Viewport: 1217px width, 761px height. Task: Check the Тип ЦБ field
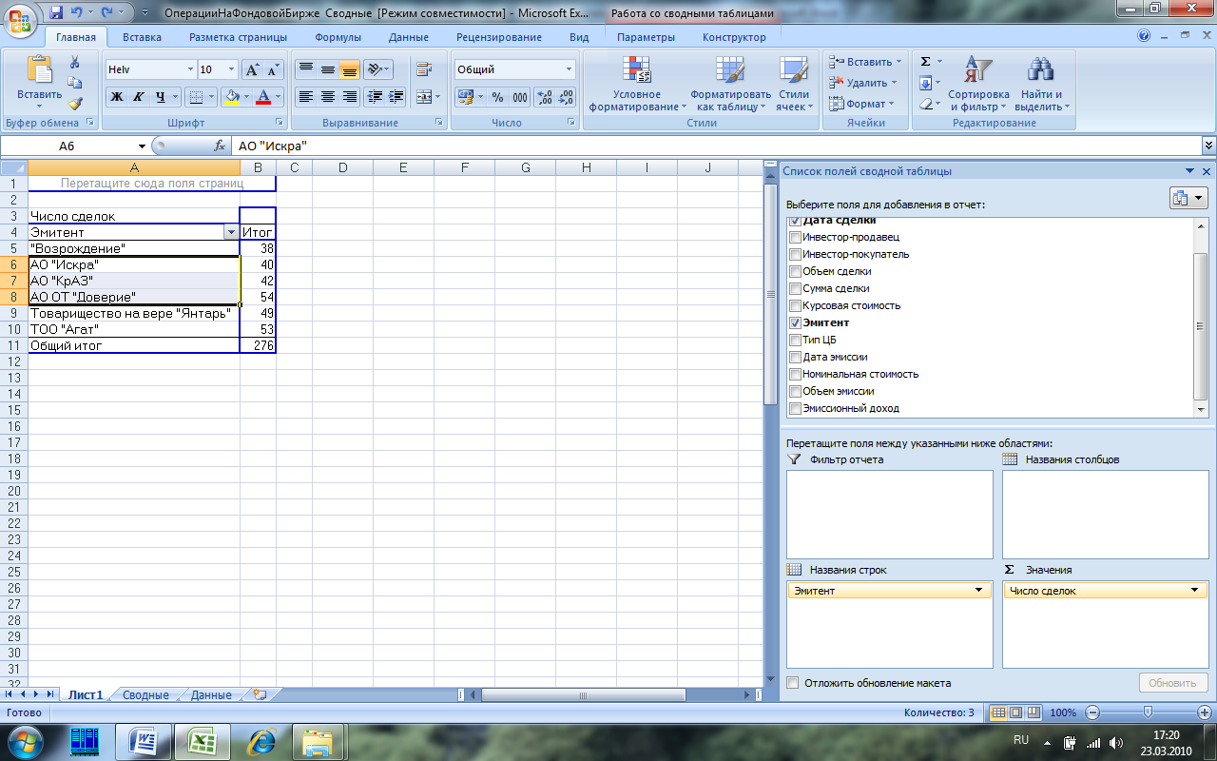tap(796, 340)
